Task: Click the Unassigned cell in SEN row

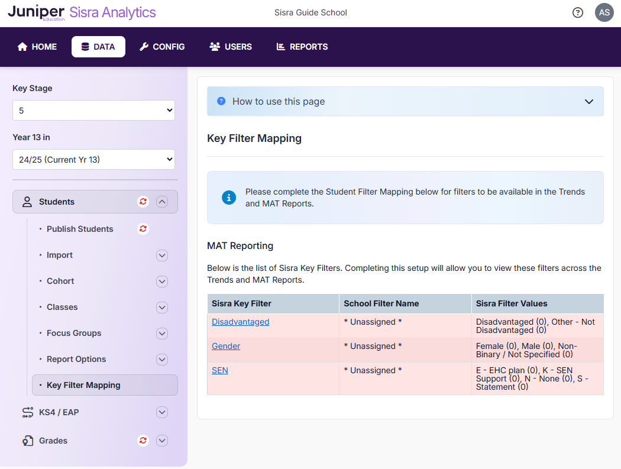Action: coord(405,379)
